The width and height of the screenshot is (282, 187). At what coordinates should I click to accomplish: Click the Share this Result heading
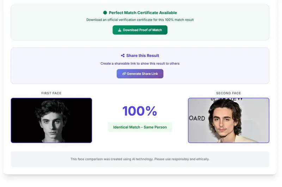coord(143,56)
